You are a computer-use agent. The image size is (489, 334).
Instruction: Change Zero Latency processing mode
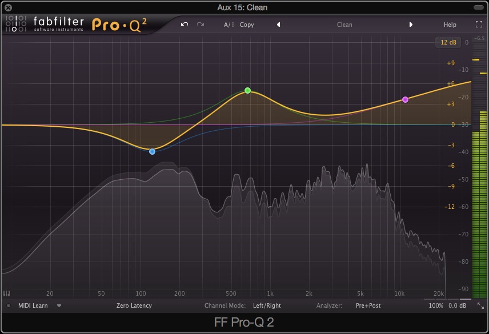[x=134, y=305]
